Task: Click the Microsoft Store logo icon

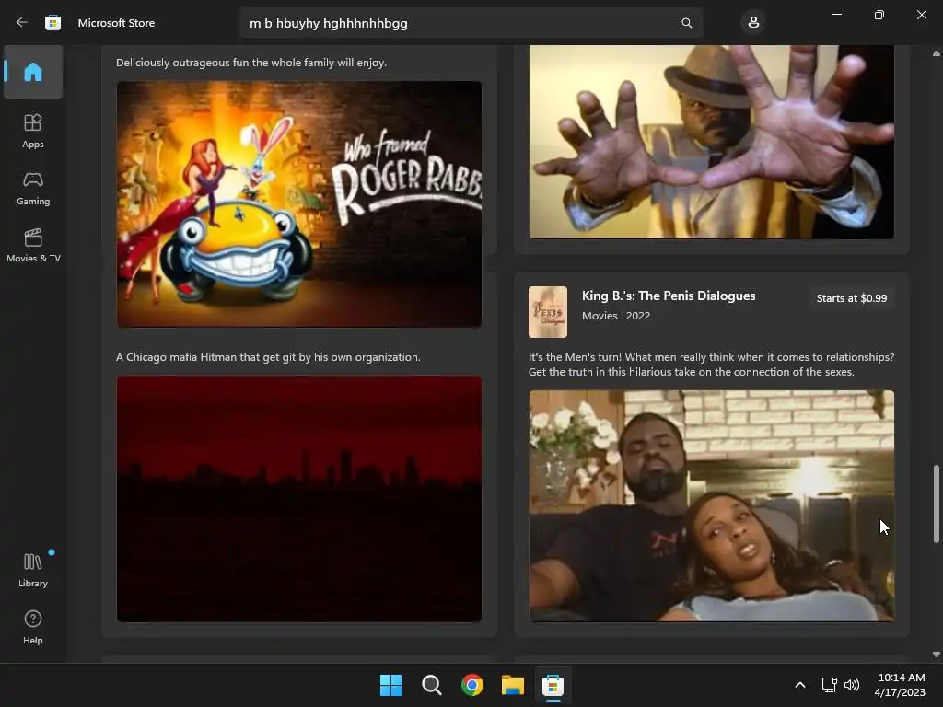Action: 52,23
